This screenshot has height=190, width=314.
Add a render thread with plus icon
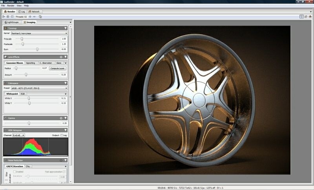(30, 17)
